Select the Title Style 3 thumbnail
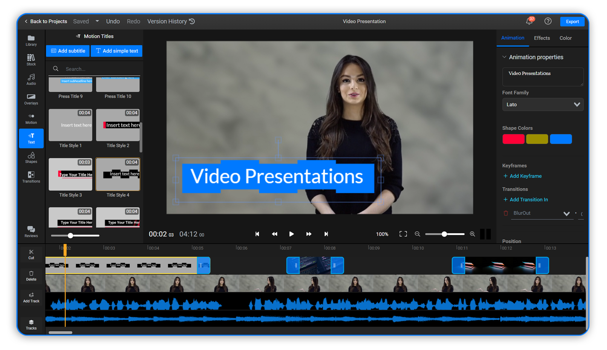 pyautogui.click(x=70, y=174)
